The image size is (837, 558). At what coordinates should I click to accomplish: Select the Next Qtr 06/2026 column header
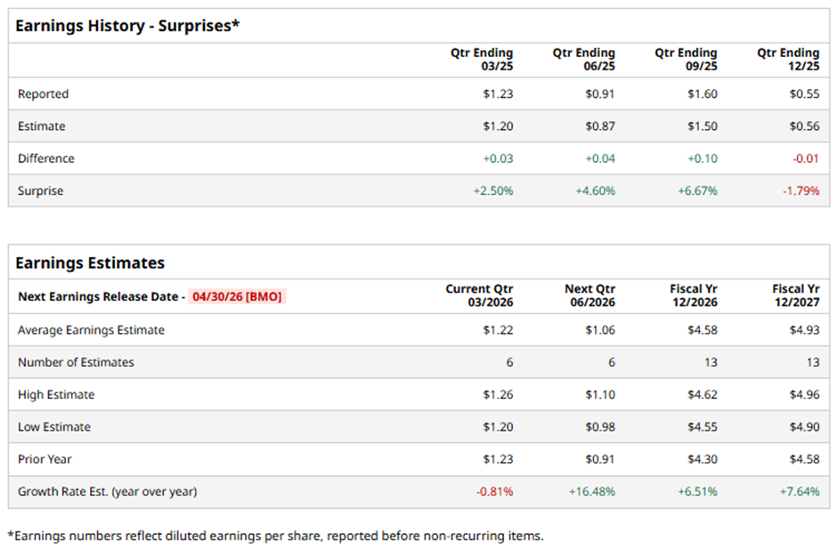tap(589, 295)
